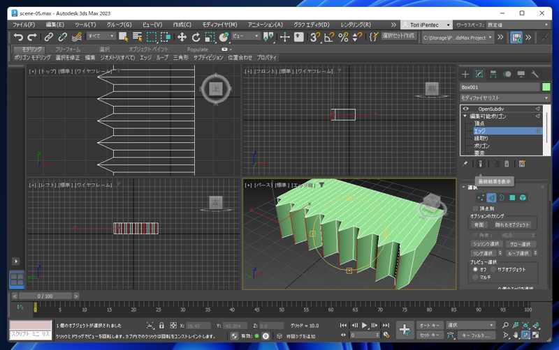Open the ビュー reference coordinate dropdown
The height and width of the screenshot is (350, 559).
click(246, 36)
